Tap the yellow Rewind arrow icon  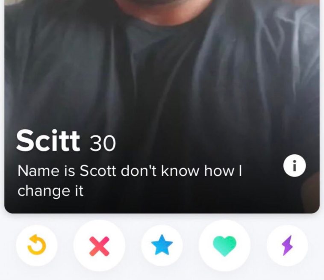[37, 245]
